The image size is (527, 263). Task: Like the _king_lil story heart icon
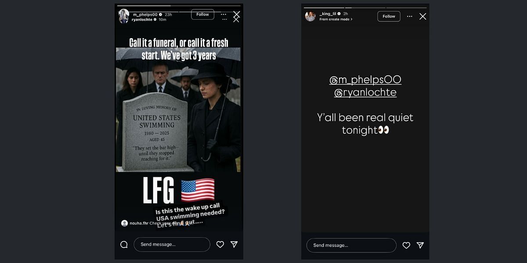point(406,245)
